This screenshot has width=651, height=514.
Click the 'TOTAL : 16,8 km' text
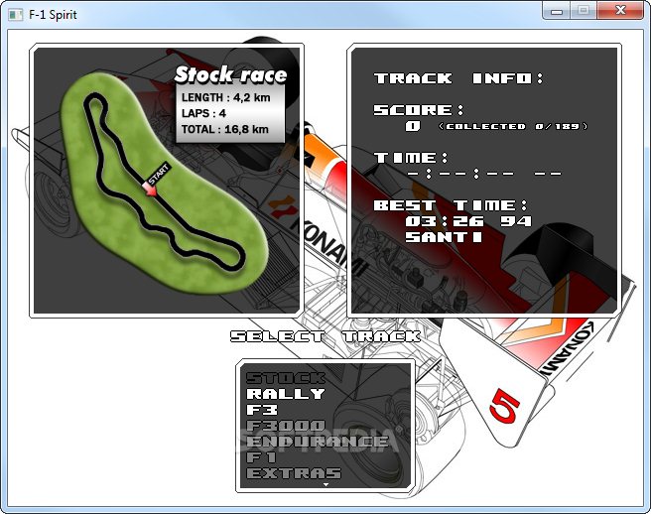coord(225,129)
